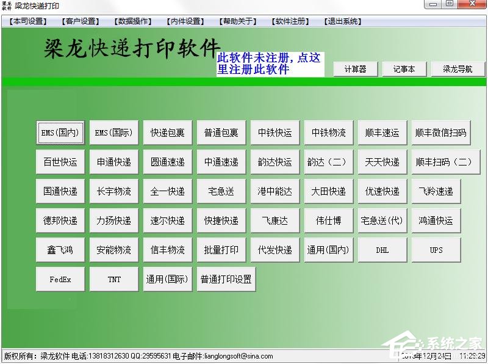The width and height of the screenshot is (488, 364).
Task: Open the 本司设置 menu
Action: click(27, 21)
